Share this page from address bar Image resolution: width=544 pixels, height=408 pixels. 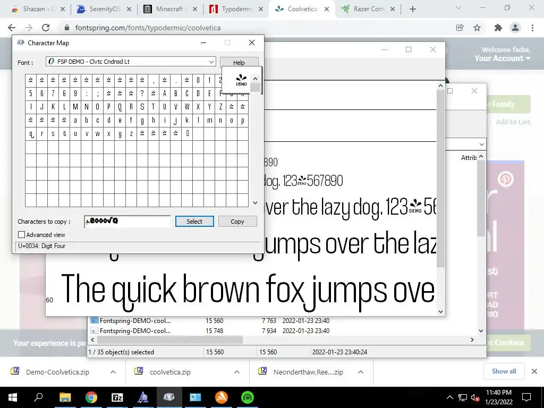click(x=460, y=28)
